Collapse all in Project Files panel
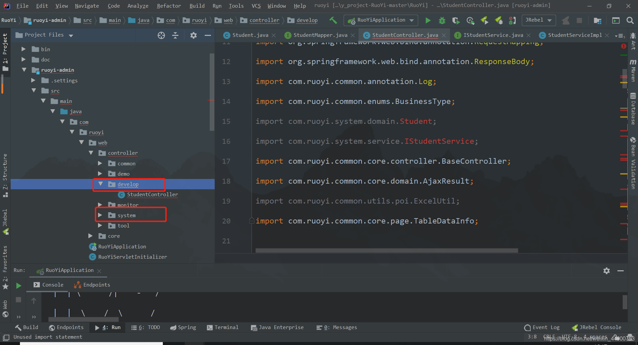The image size is (638, 345). 175,35
